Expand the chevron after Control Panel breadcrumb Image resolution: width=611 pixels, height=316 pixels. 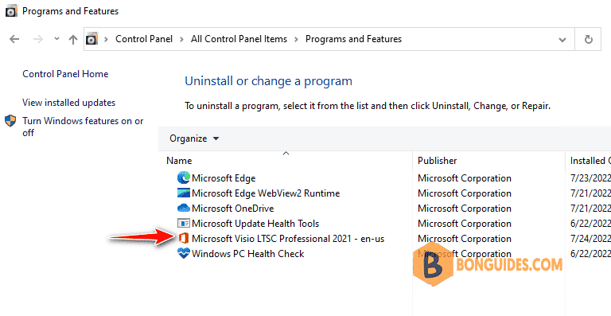[x=181, y=39]
